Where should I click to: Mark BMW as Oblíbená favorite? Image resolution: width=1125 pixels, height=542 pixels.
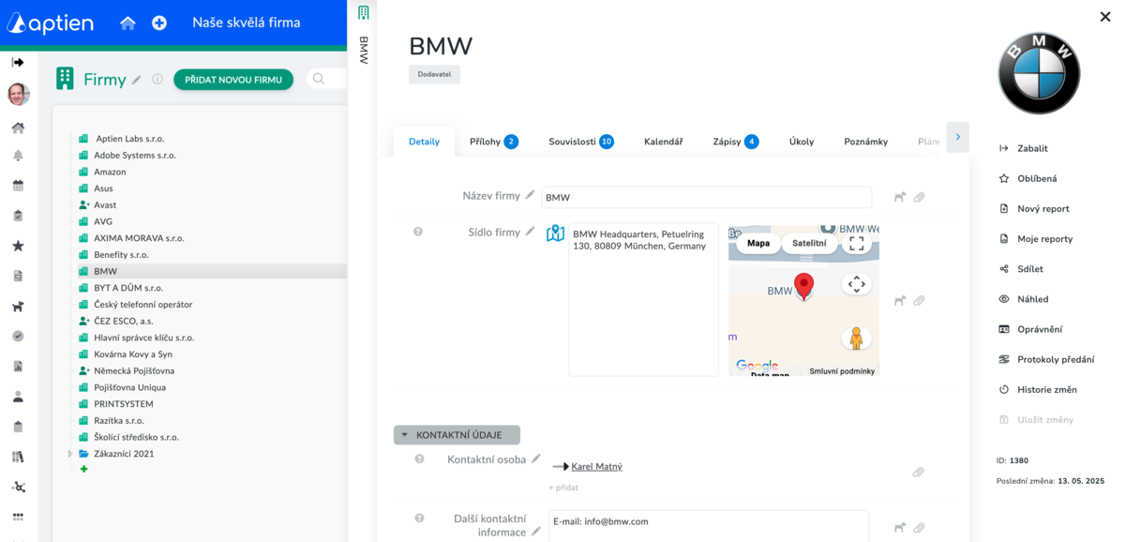(1027, 178)
